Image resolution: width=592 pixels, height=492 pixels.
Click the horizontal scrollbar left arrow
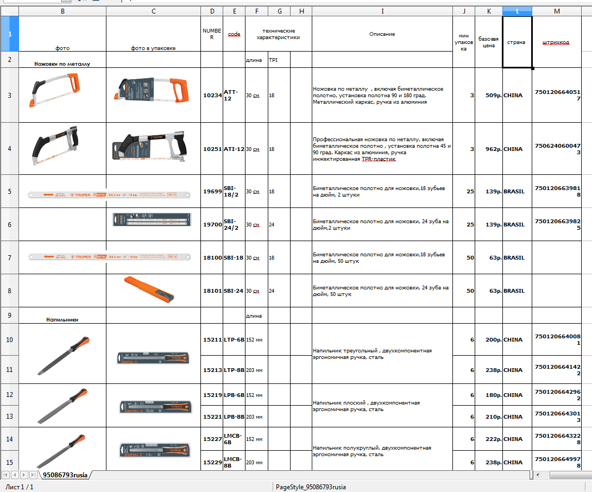coord(538,475)
